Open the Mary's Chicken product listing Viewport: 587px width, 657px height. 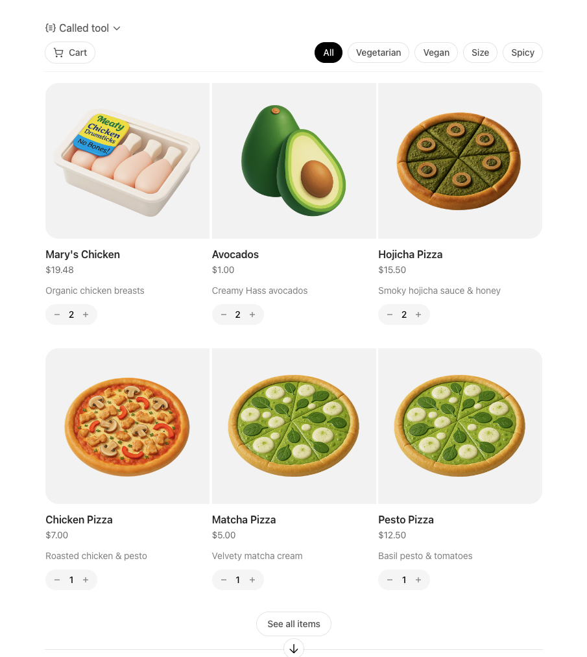[127, 160]
